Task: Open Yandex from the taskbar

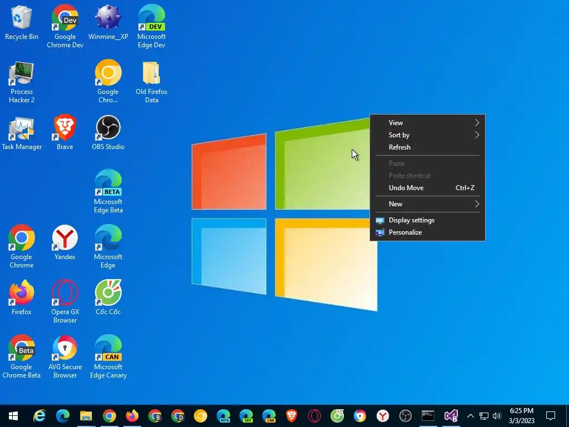Action: [382, 416]
